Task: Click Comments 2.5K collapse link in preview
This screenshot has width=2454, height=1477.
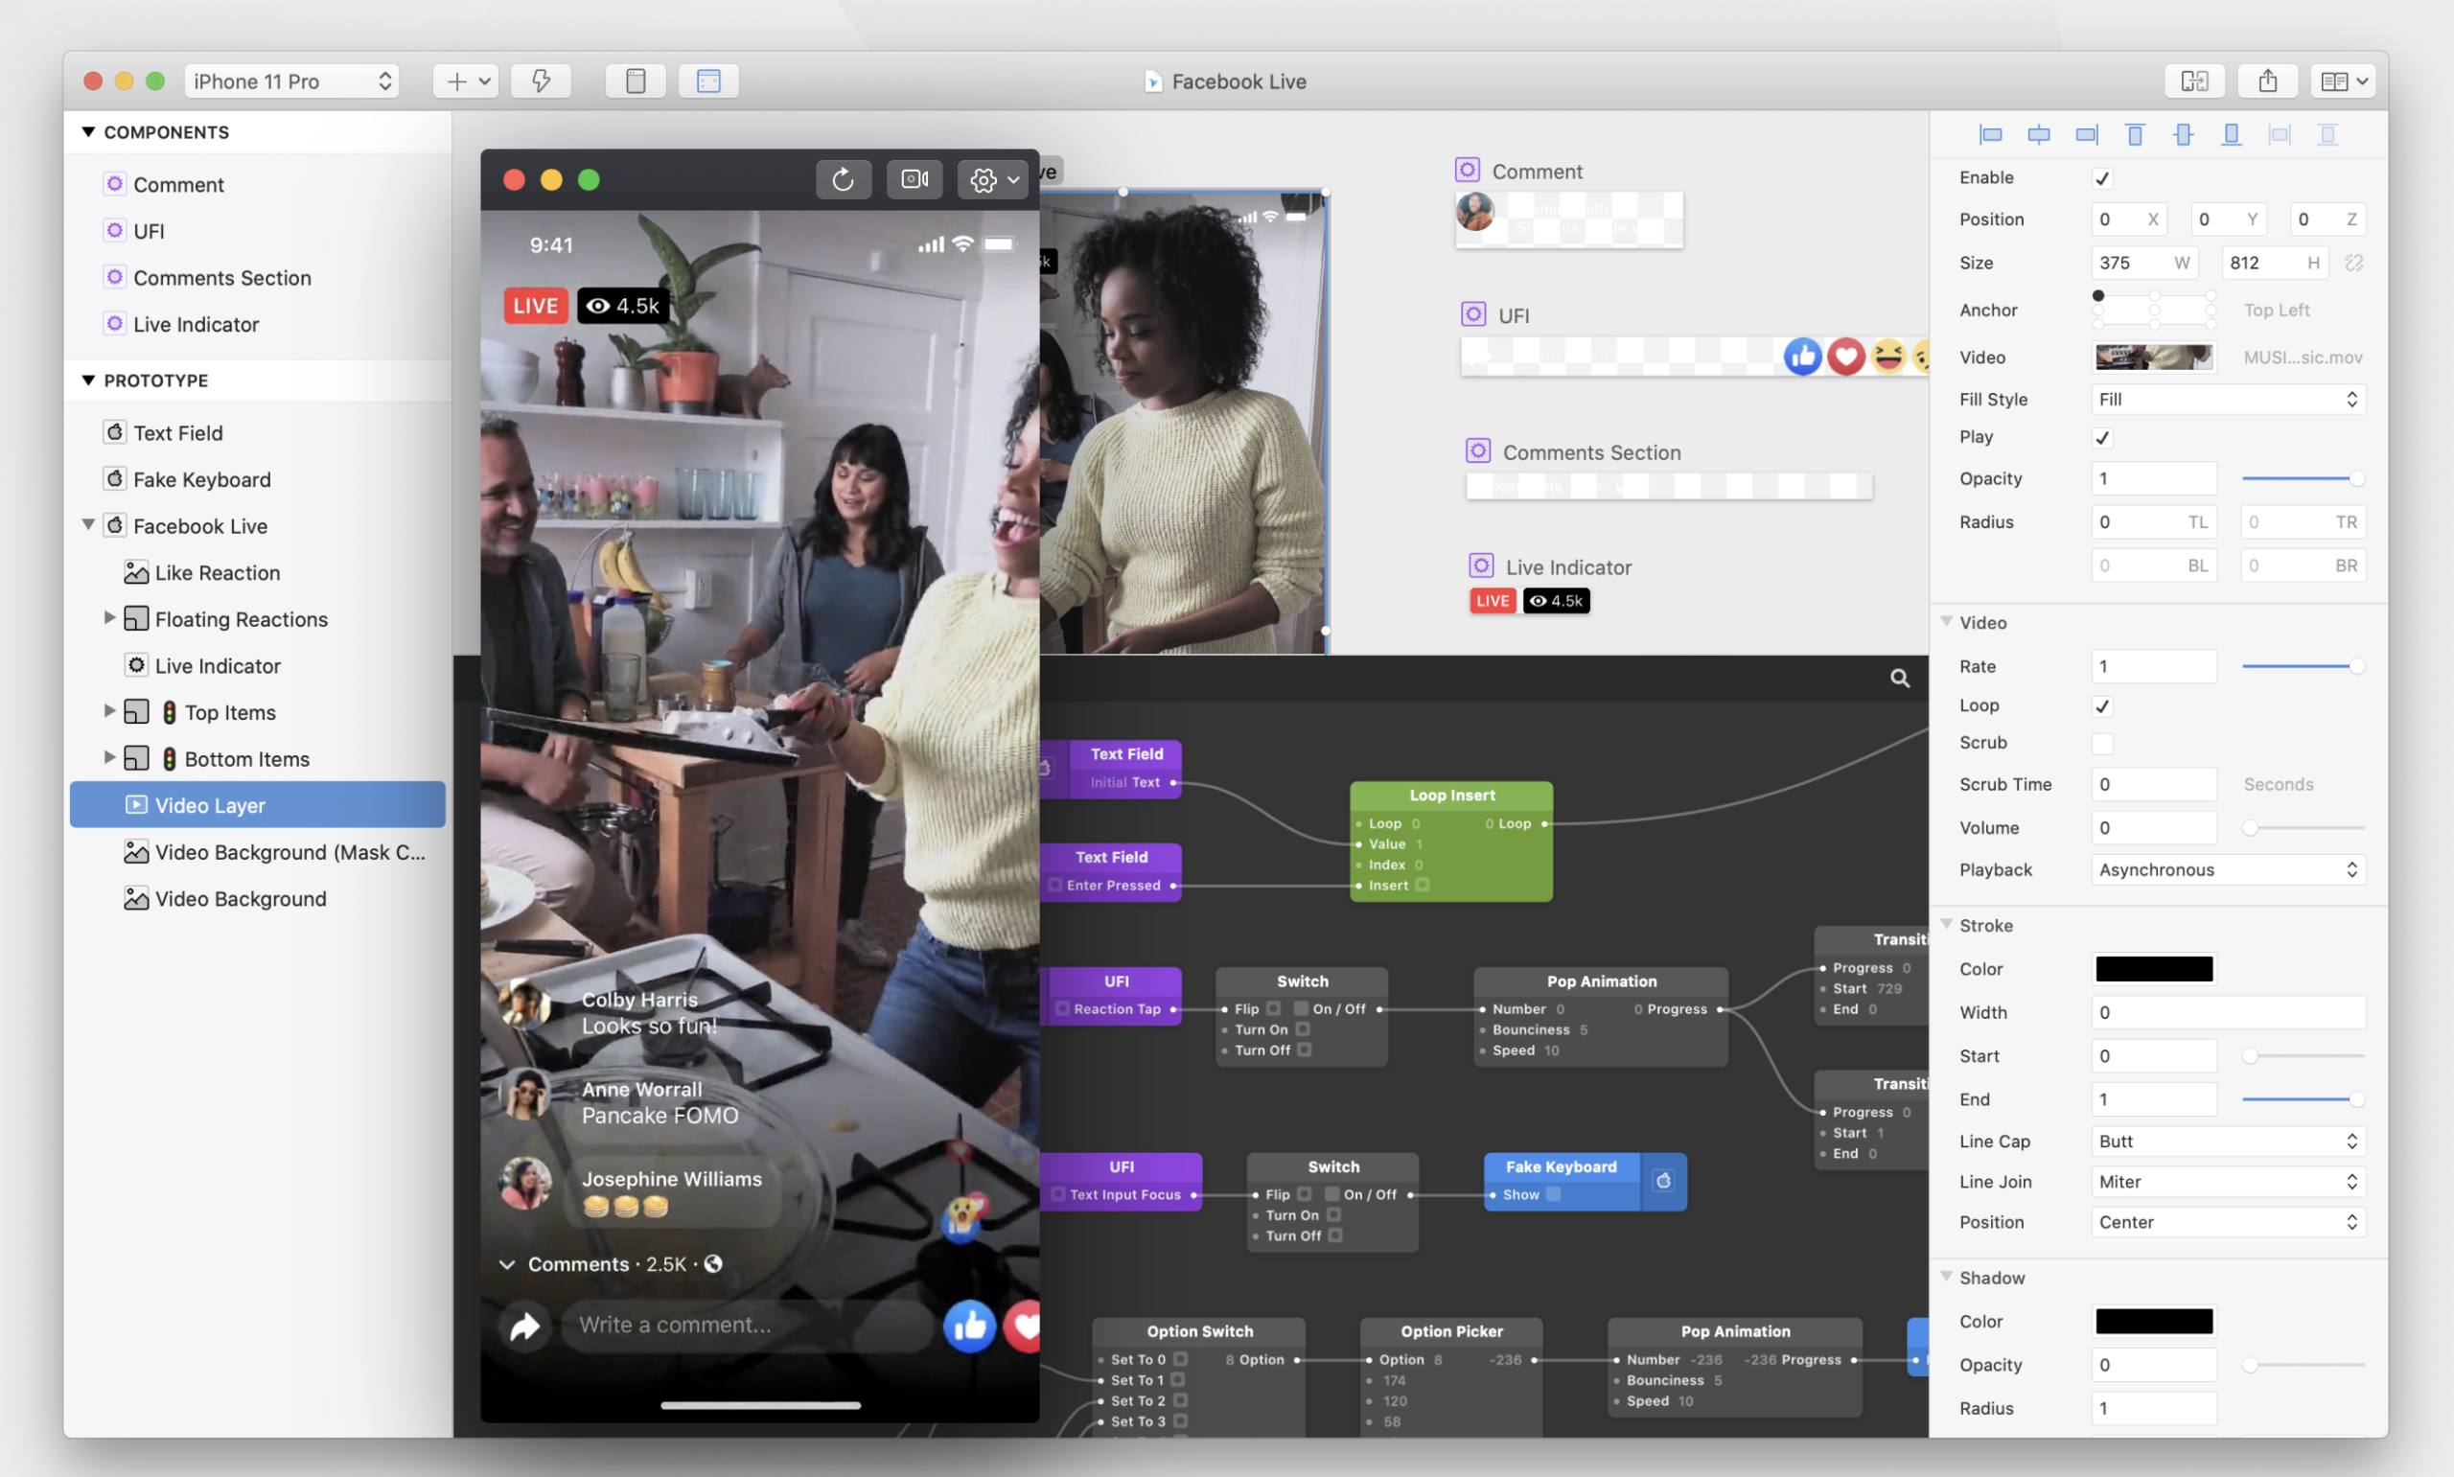Action: click(x=610, y=1264)
